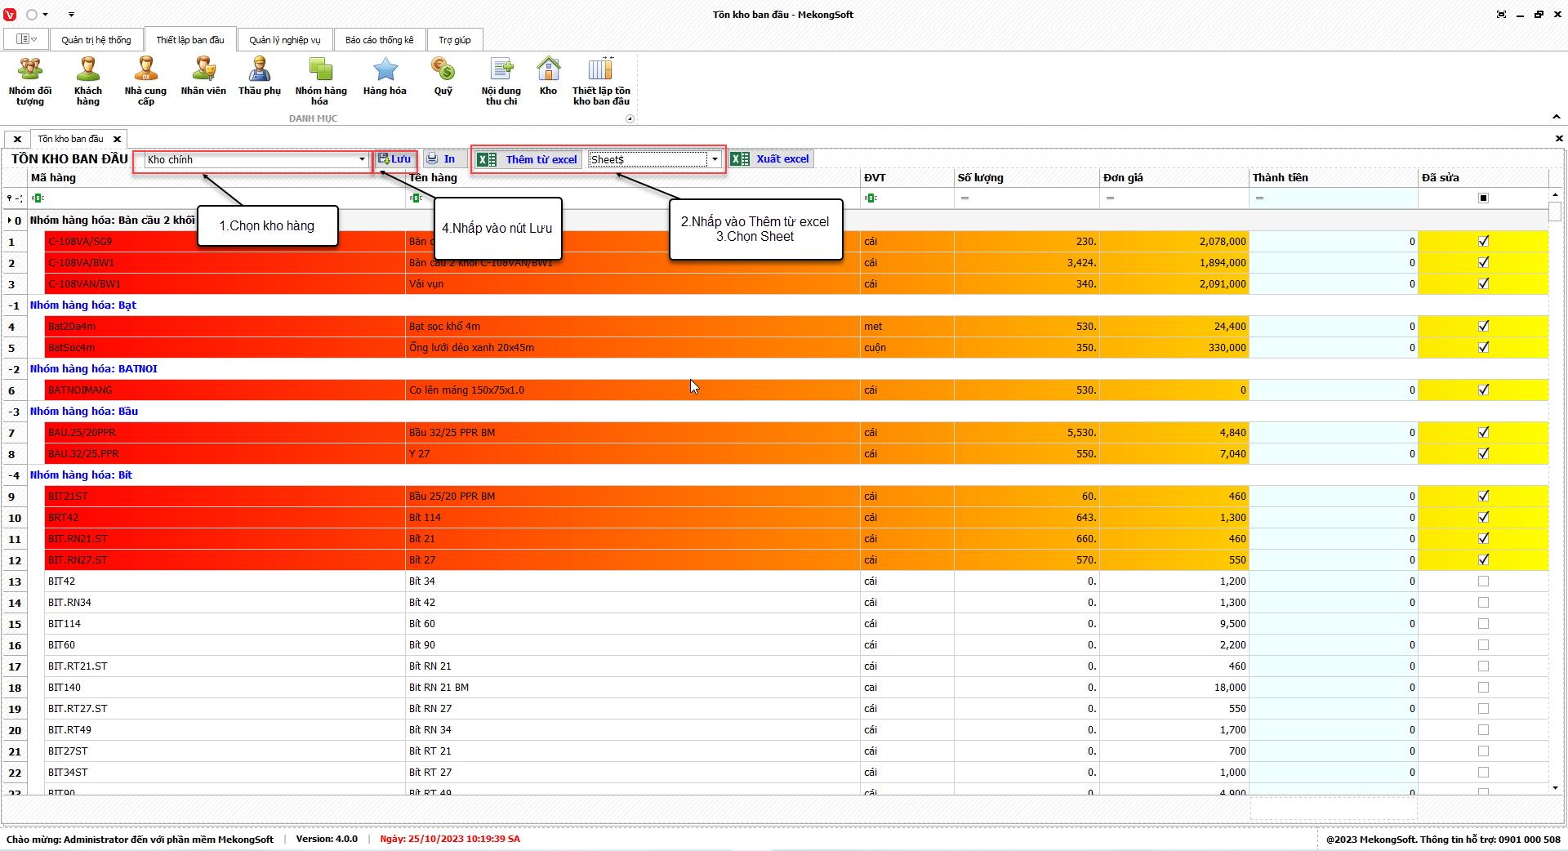
Task: Switch to Quản lý nghiệp vụ tab
Action: (284, 40)
